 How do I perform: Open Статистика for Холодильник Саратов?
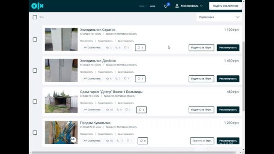92,47
